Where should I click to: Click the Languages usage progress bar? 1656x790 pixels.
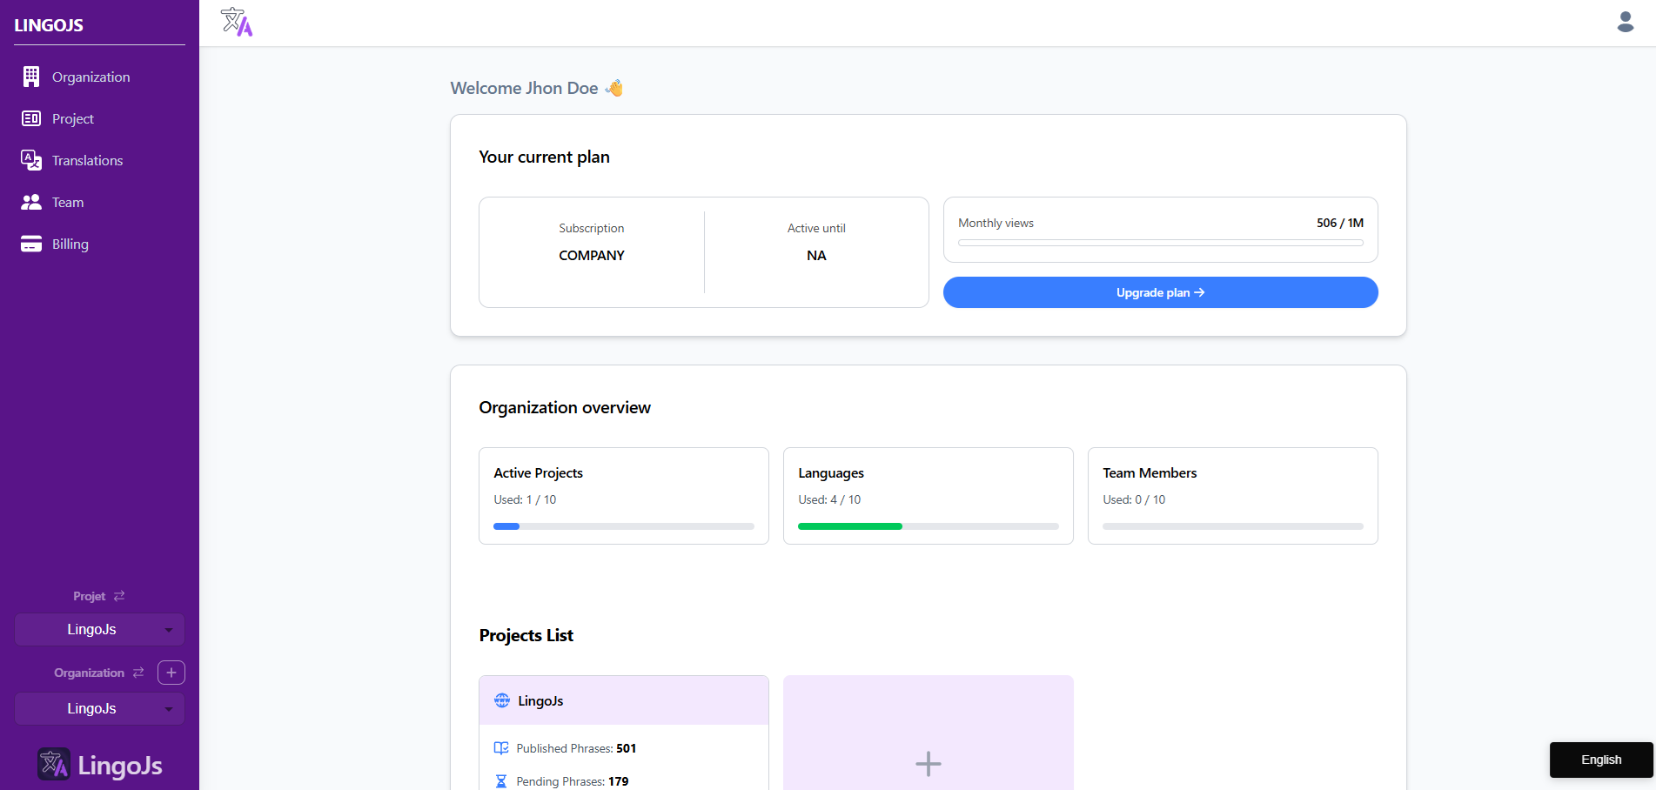click(928, 526)
